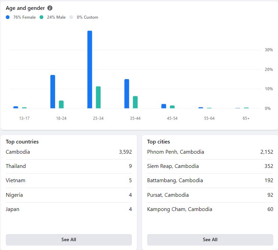The height and width of the screenshot is (250, 278).
Task: Click the blue Female legend dot
Action: coord(8,17)
